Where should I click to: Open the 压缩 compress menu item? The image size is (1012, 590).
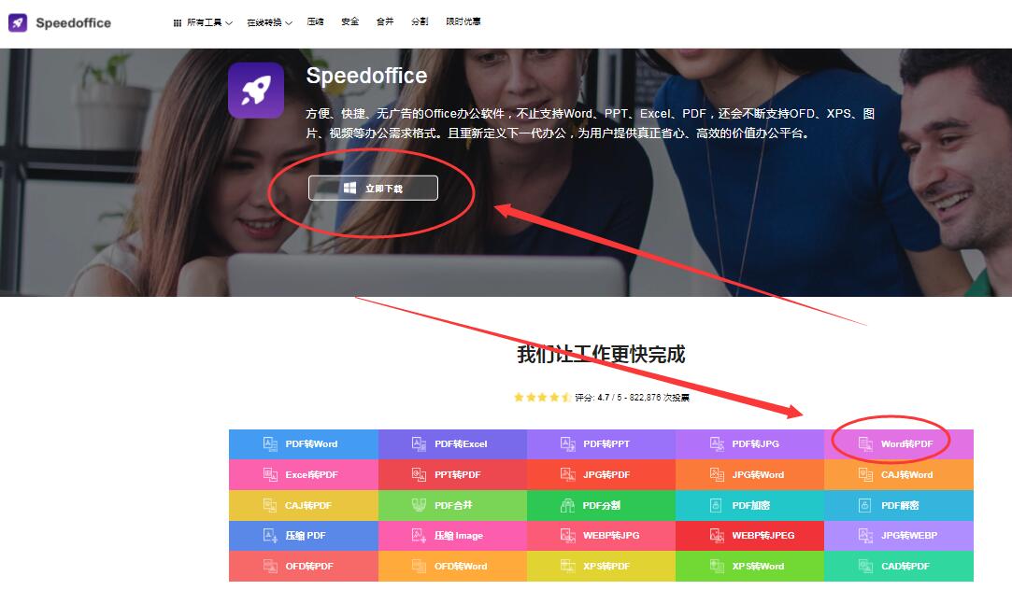click(x=316, y=21)
